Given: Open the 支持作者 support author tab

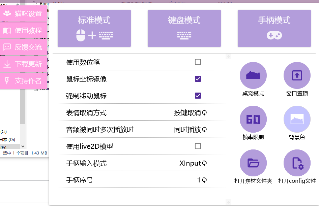Looking at the screenshot, I should point(24,81).
